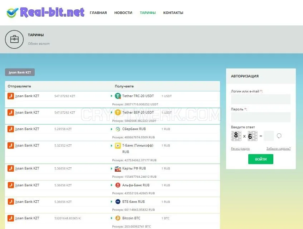Click the captcha digit 8 image
The height and width of the screenshot is (229, 303).
click(x=236, y=136)
